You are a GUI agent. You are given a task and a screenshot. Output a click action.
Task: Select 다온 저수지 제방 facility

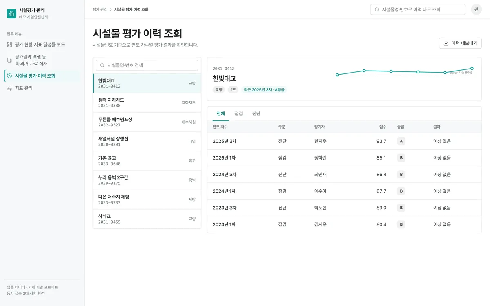pyautogui.click(x=147, y=200)
